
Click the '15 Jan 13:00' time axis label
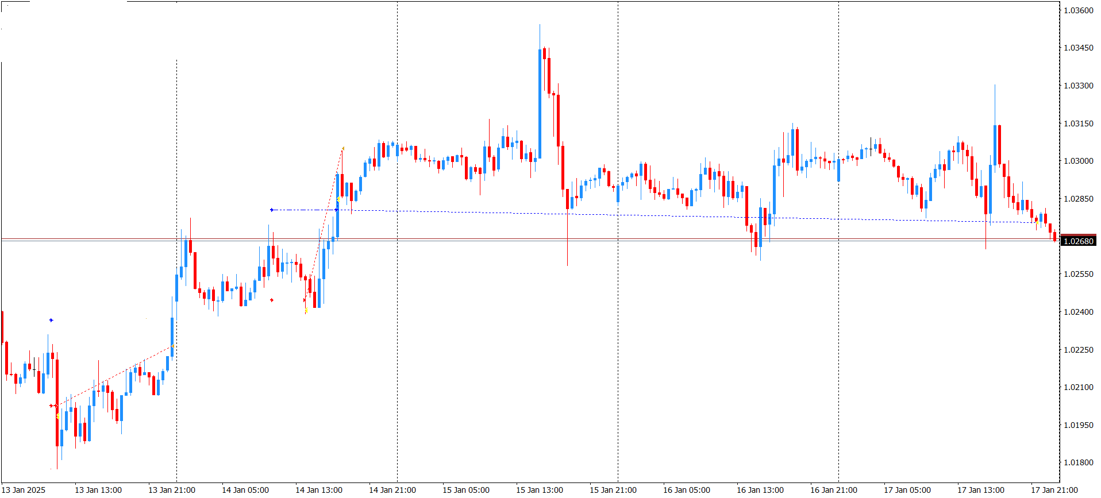tap(540, 490)
